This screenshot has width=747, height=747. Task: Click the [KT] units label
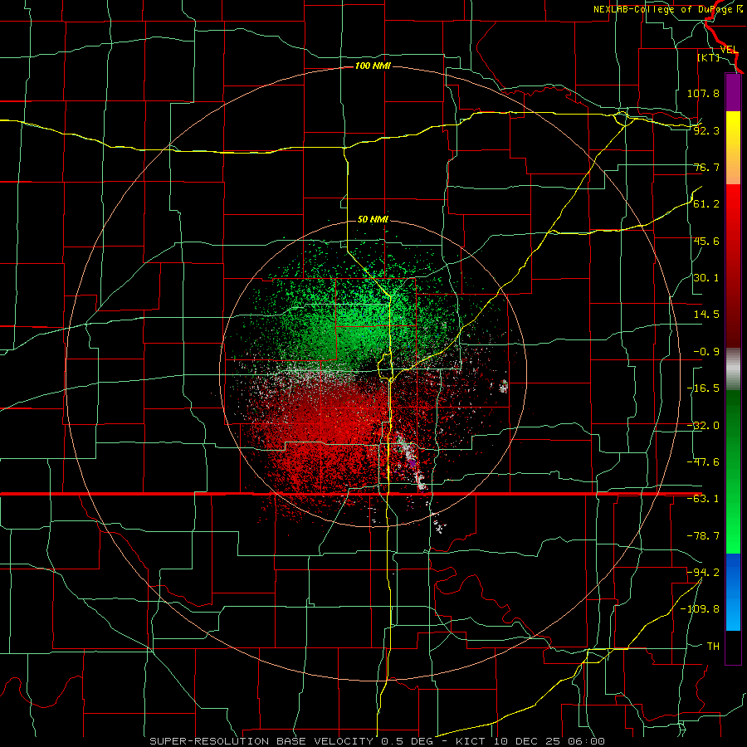click(709, 57)
